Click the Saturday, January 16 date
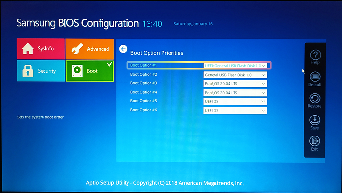 [x=193, y=24]
